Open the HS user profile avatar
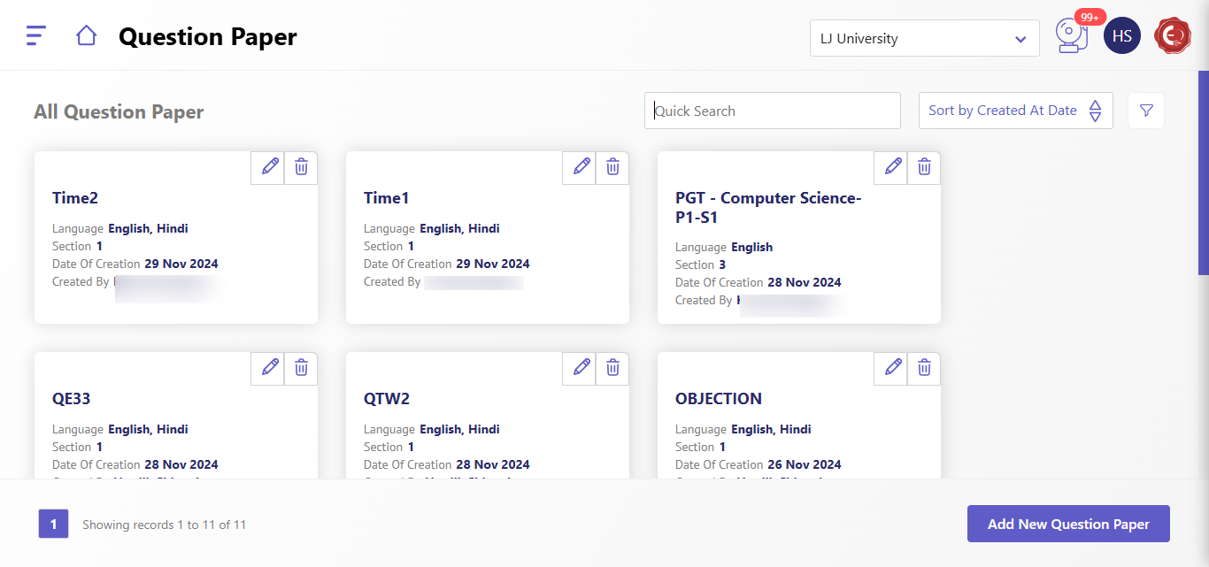The width and height of the screenshot is (1209, 567). [1121, 36]
